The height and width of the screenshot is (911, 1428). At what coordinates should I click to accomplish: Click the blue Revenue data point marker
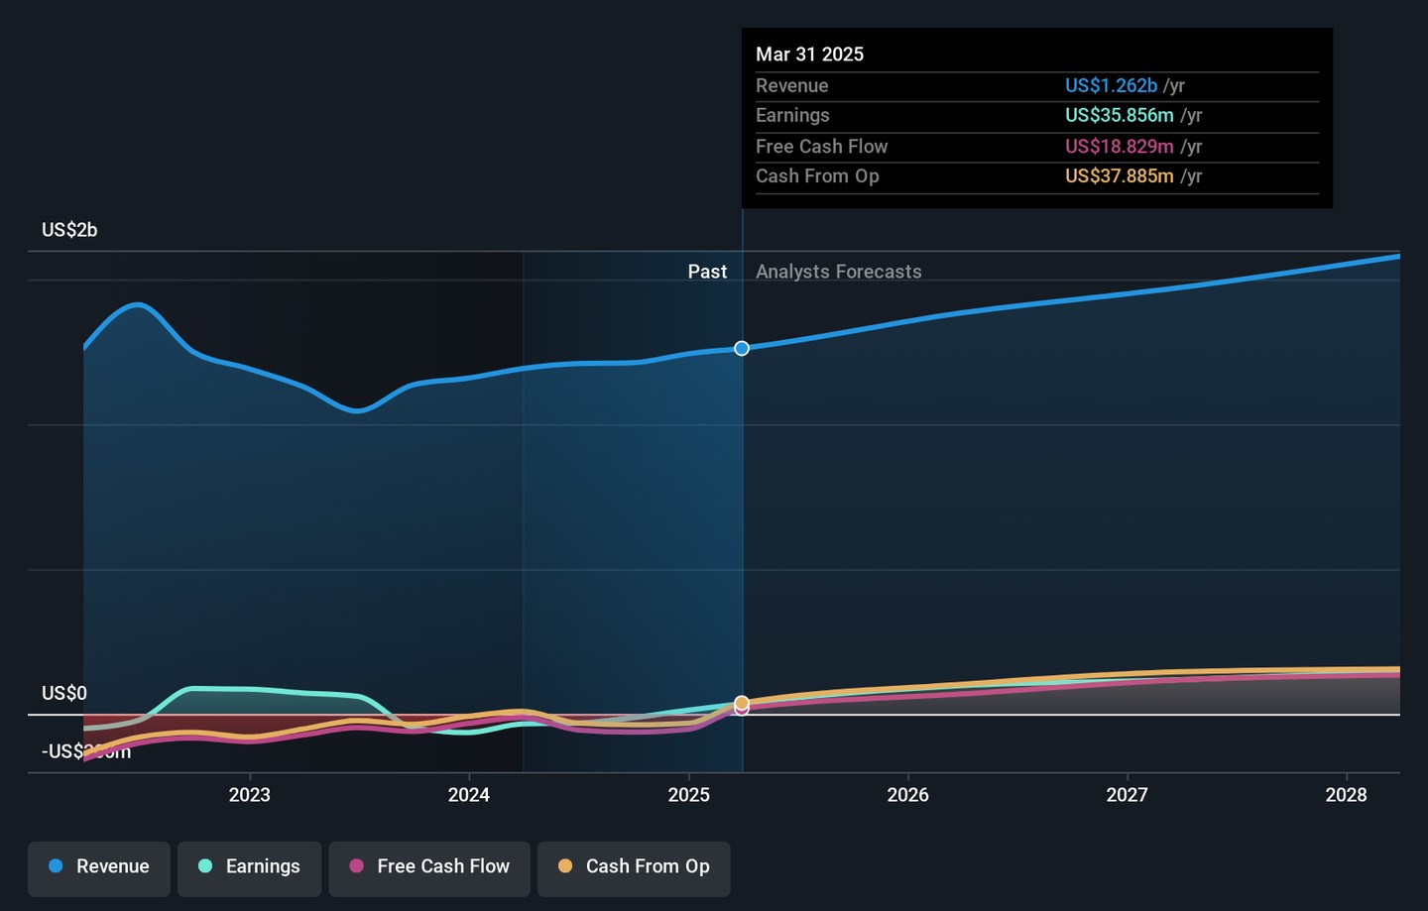742,349
